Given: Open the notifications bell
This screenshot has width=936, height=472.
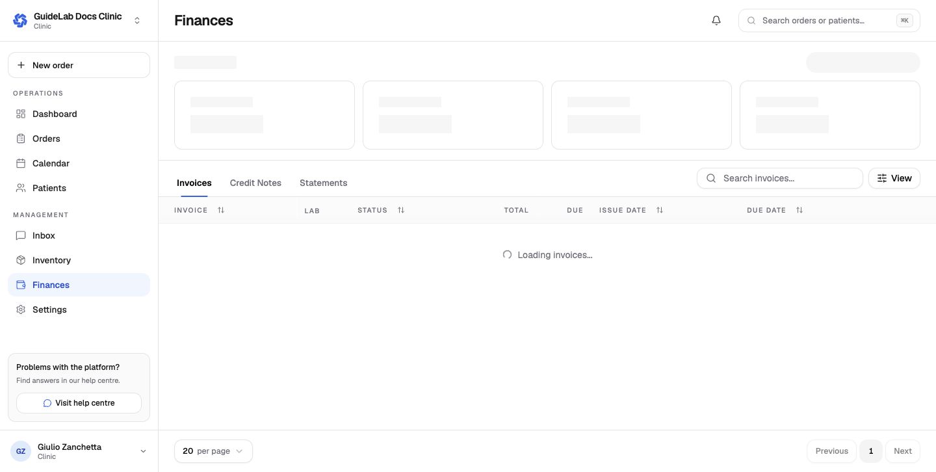Looking at the screenshot, I should click(716, 20).
